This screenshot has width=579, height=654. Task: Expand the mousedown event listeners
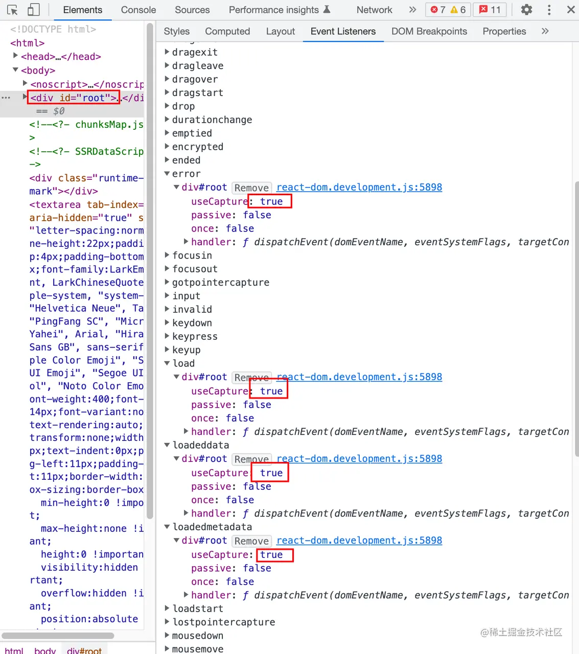pos(167,635)
